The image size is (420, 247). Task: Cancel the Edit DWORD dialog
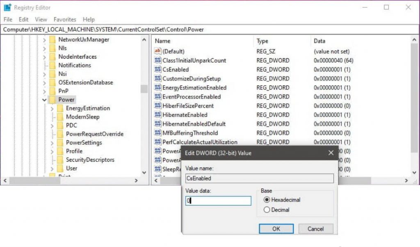coord(316,229)
